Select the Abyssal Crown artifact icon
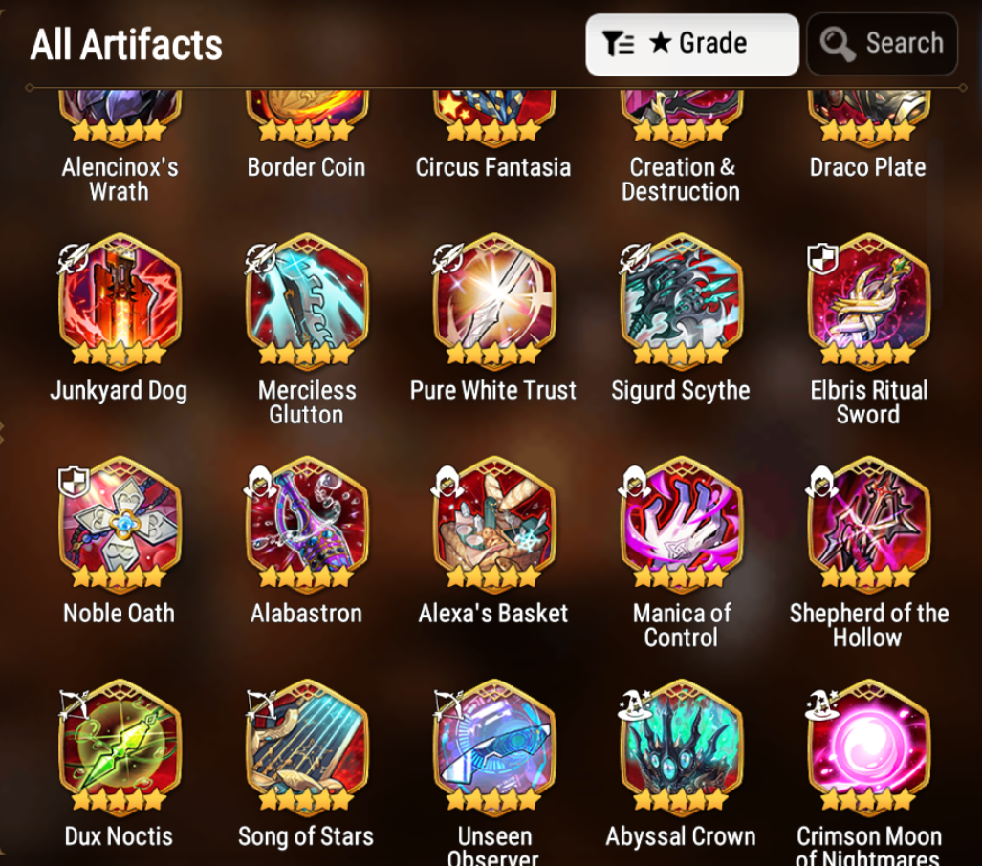The height and width of the screenshot is (866, 982). [x=681, y=747]
